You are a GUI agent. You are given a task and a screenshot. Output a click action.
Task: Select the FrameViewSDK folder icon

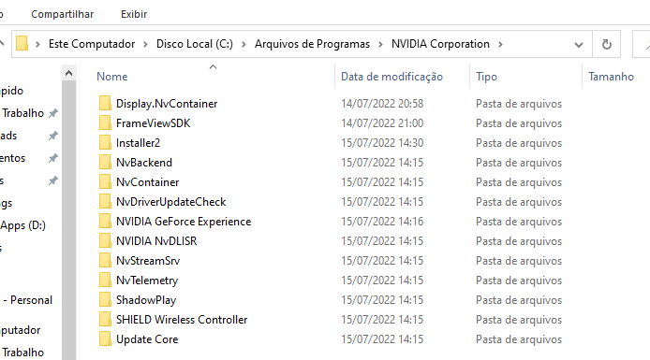(105, 122)
